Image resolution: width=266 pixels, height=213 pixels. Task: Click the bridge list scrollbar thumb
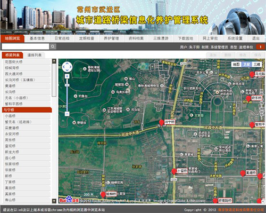[54, 80]
